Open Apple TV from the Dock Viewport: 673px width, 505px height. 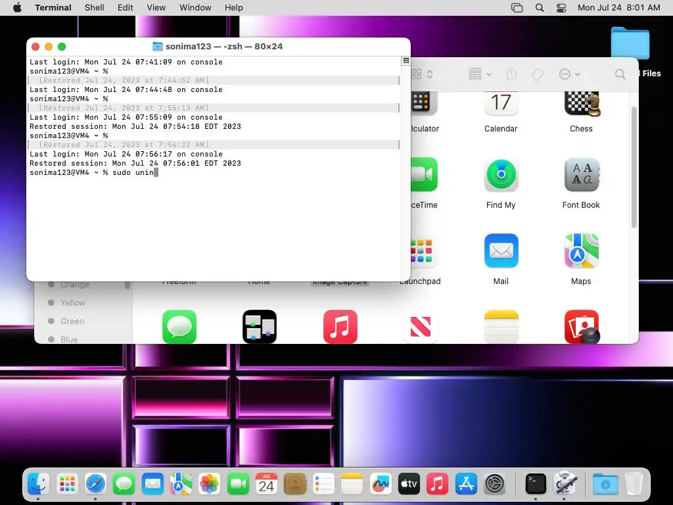coord(409,485)
